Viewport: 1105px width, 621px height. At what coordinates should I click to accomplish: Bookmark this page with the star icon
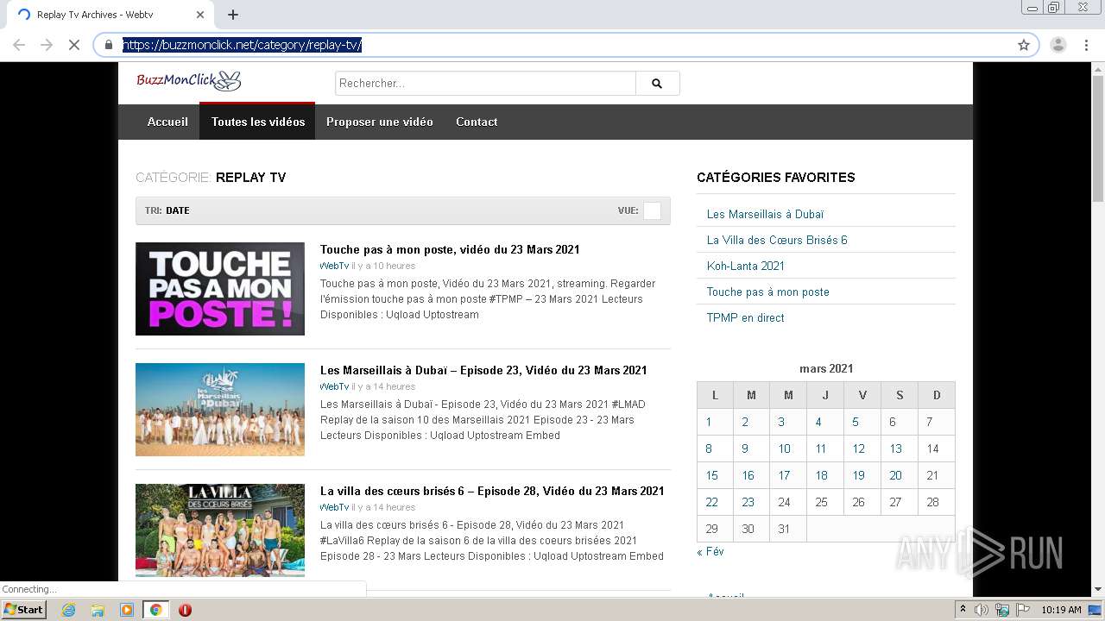[x=1024, y=45]
